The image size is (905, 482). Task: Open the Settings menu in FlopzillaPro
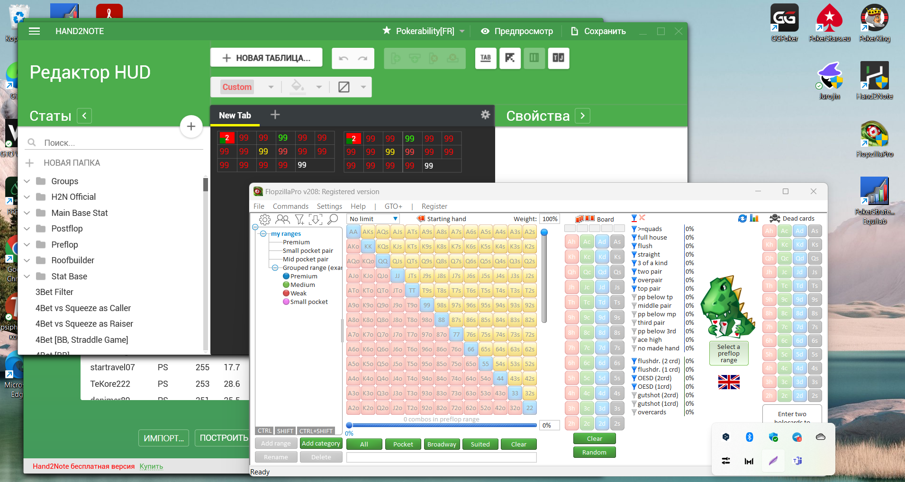point(329,206)
